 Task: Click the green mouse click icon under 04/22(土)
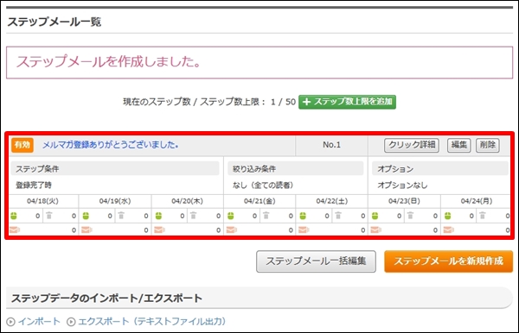[303, 216]
